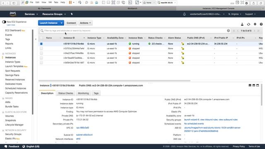
Task: Jump to last page of instances
Action: pyautogui.click(x=258, y=31)
